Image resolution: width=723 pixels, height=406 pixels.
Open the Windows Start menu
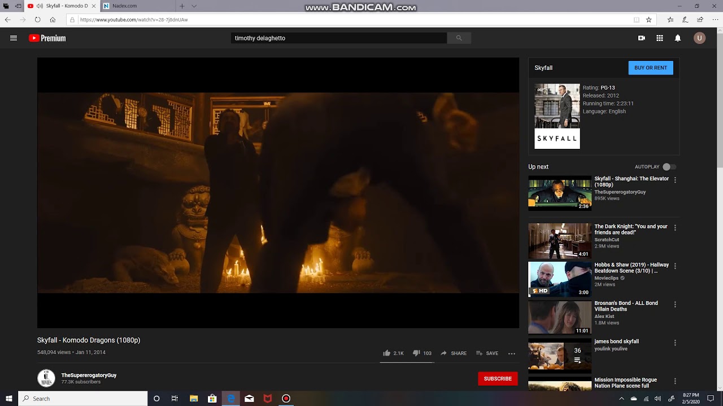pos(9,399)
